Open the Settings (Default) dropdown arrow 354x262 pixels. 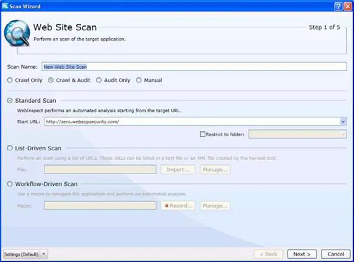pos(43,254)
